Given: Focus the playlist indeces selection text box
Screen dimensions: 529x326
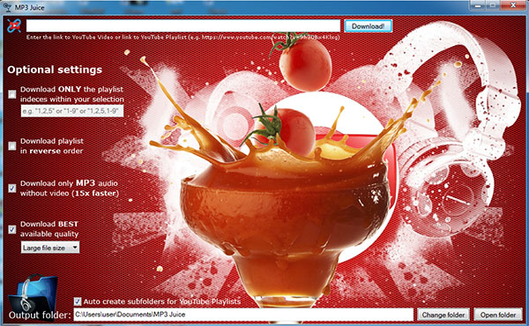Looking at the screenshot, I should 72,111.
